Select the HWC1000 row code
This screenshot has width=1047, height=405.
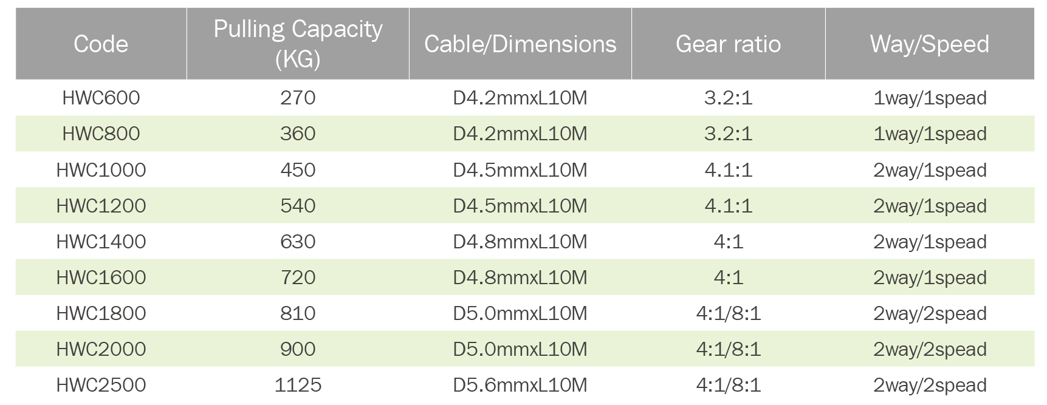[101, 169]
